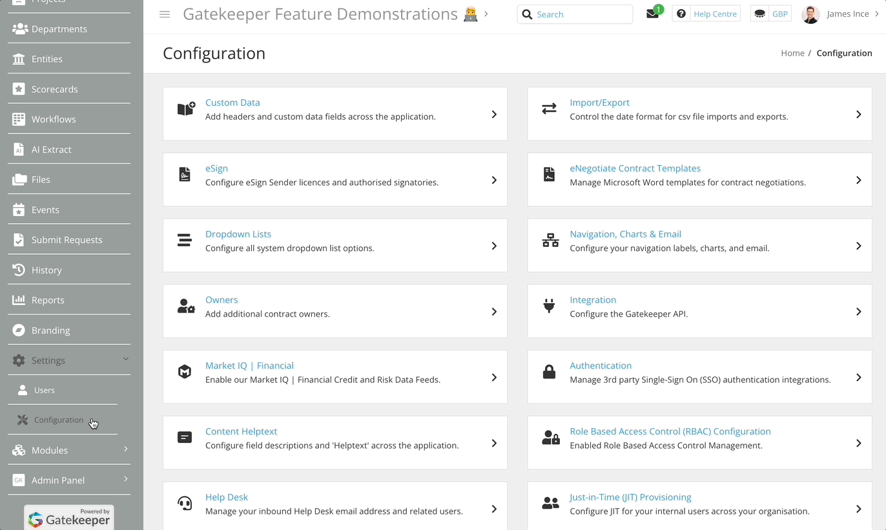This screenshot has height=530, width=886.
Task: Click the Events calendar icon
Action: 19,210
